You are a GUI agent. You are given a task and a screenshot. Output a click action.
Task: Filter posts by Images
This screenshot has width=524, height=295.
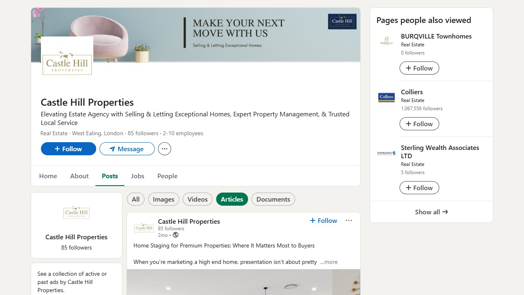[164, 199]
